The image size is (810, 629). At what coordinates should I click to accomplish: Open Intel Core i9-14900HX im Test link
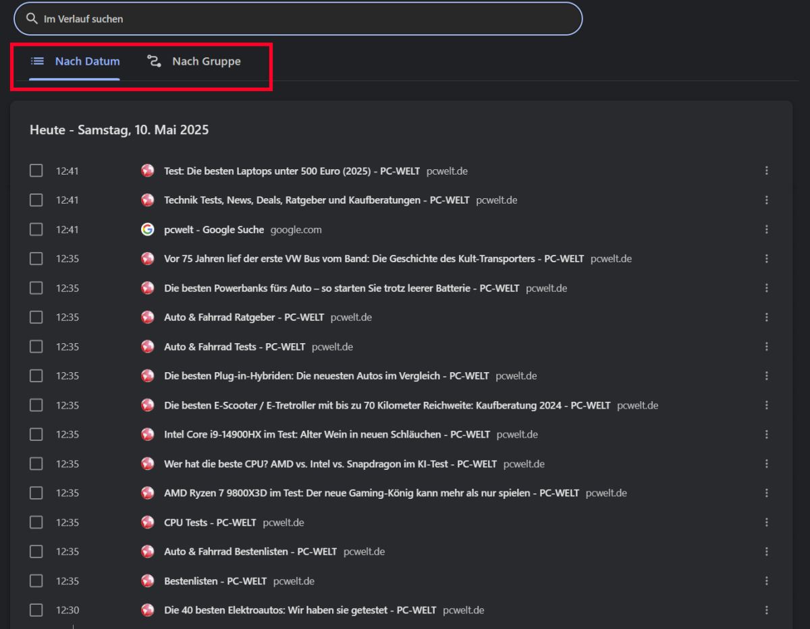327,434
